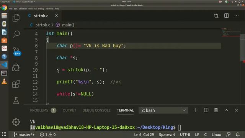Image resolution: width=245 pixels, height=138 pixels.
Task: Open the feedback icon in status bar
Action: tap(228, 135)
